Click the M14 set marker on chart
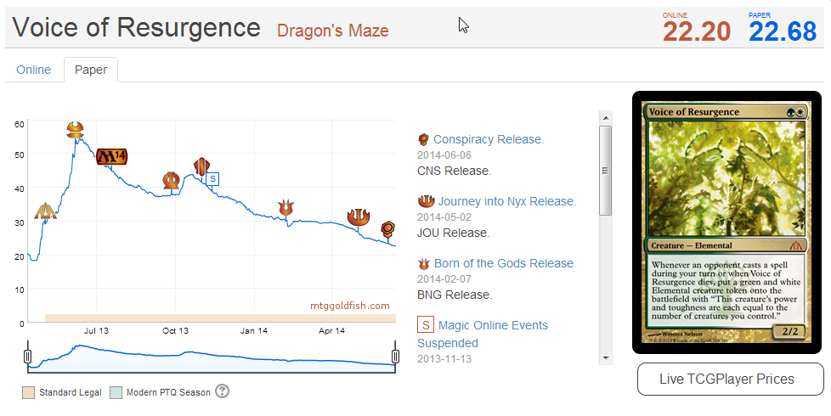Image resolution: width=831 pixels, height=416 pixels. click(x=111, y=156)
